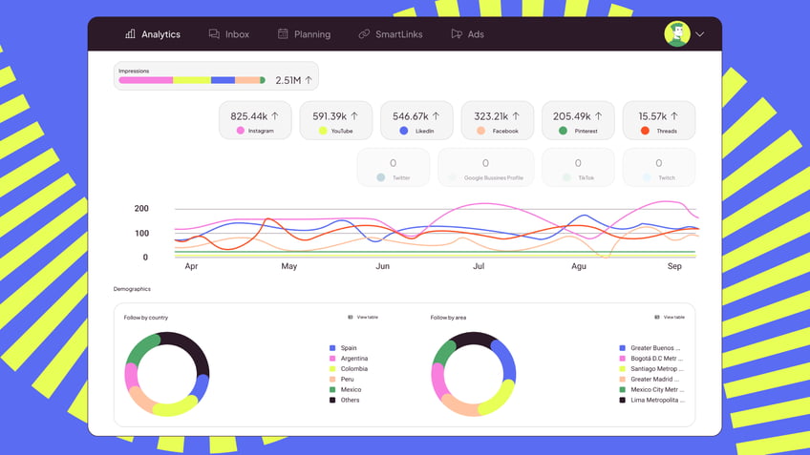Click the Others legend swatch

(x=332, y=400)
